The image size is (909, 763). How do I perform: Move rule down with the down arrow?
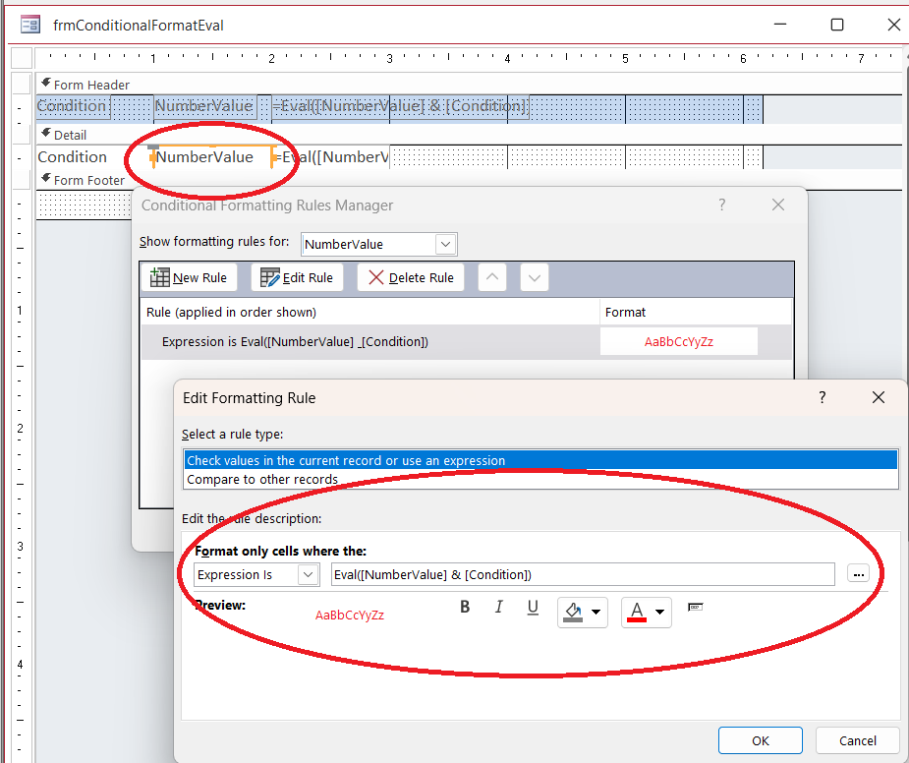535,277
